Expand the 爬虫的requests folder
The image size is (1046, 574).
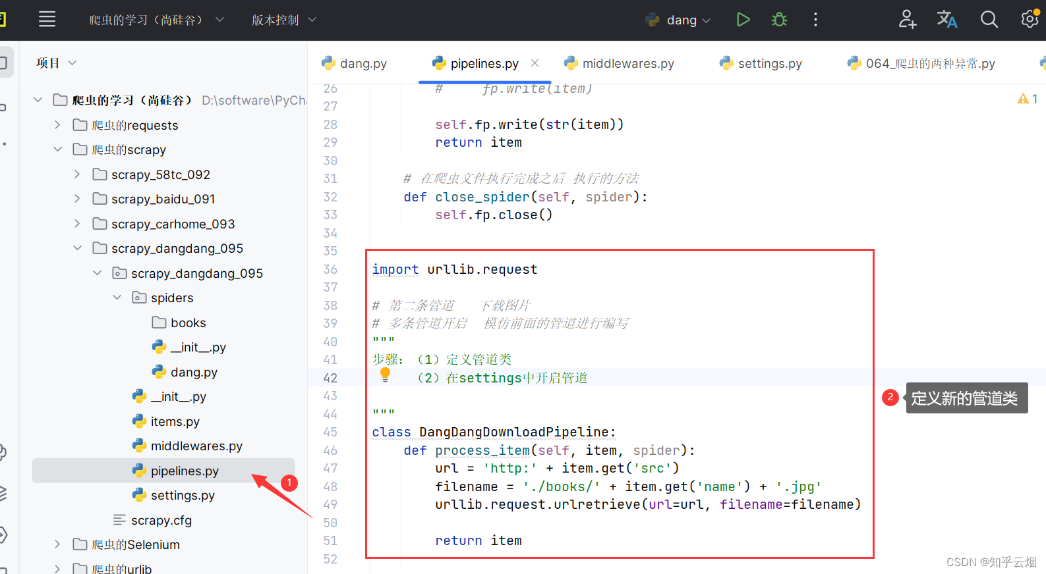pos(57,125)
